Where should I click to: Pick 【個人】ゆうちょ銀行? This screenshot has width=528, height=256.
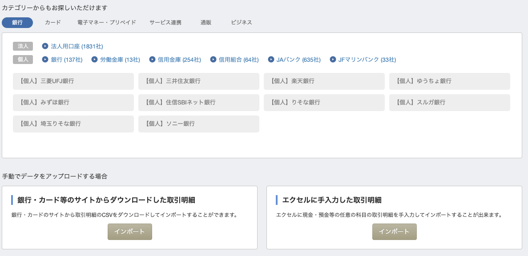[x=450, y=81]
